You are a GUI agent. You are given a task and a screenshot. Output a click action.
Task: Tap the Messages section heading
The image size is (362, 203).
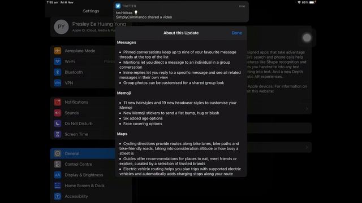click(126, 42)
